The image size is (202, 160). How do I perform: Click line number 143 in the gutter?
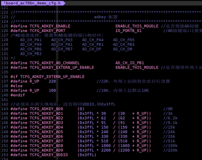tap(5, 109)
